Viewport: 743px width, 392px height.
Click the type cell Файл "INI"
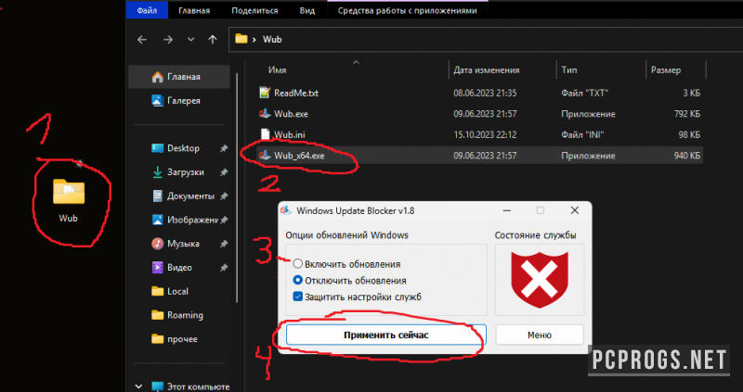coord(583,134)
